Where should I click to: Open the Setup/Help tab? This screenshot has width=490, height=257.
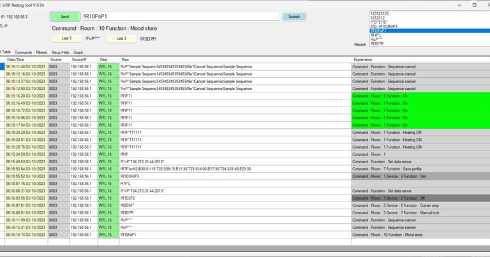[x=61, y=52]
